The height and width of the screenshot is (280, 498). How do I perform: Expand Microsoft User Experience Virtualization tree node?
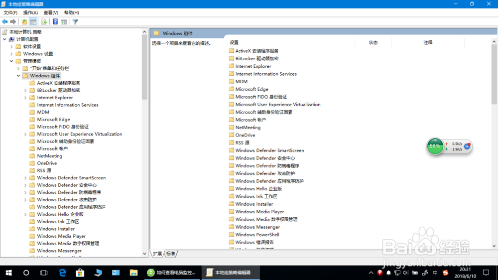pos(25,134)
